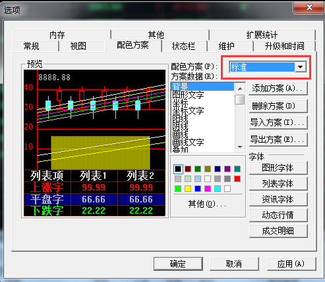Click 下跌字 in preview table
This screenshot has width=325, height=282.
tap(47, 210)
